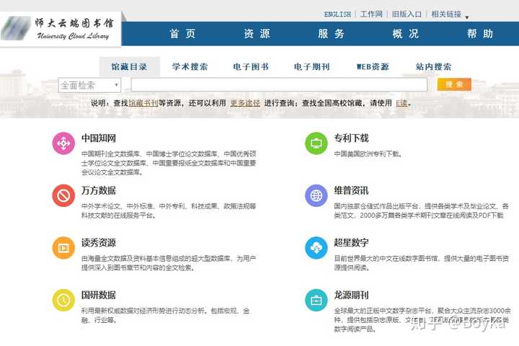Open 资源 in the main navigation
The height and width of the screenshot is (346, 519).
click(x=257, y=34)
